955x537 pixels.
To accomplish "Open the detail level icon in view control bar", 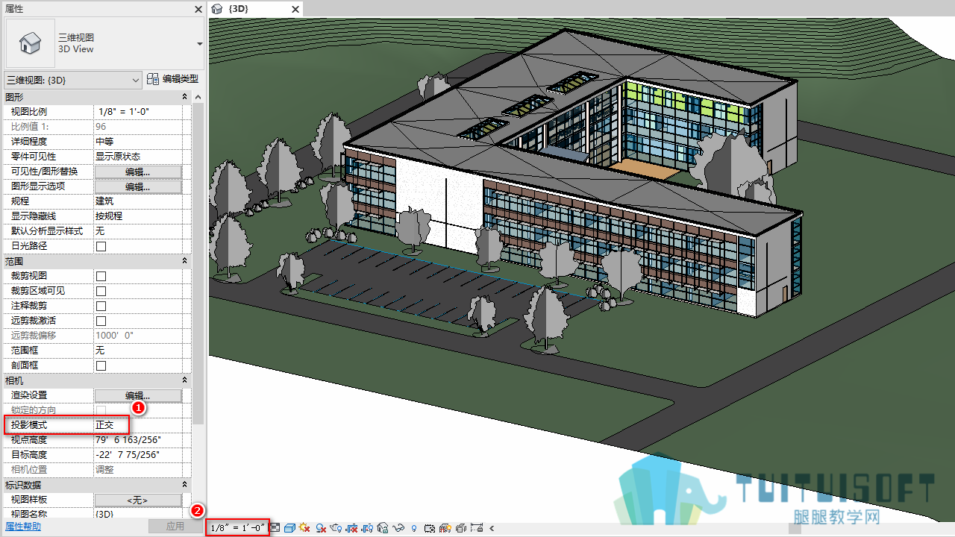I will (x=275, y=528).
